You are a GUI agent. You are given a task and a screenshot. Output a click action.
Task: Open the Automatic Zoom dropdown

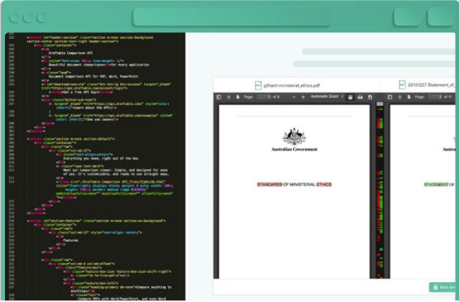[x=326, y=97]
